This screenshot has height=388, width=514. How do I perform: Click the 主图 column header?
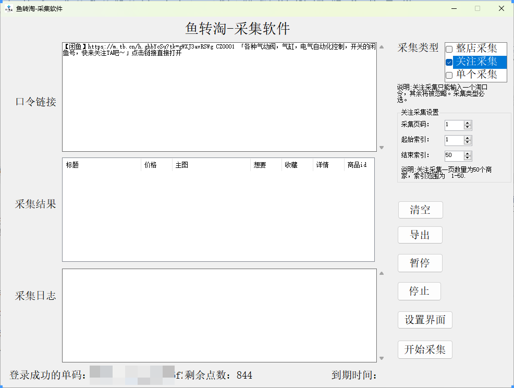(x=211, y=165)
